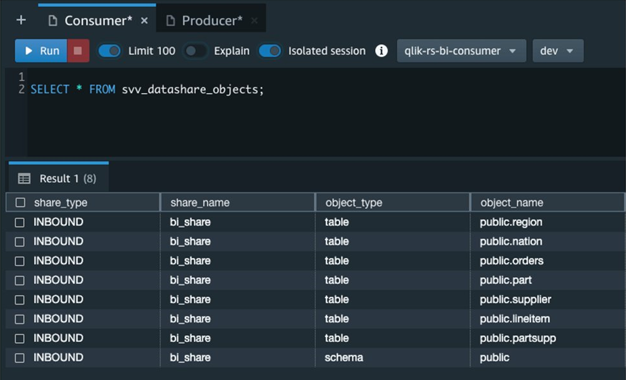
Task: Click the table icon on the Result 1 tab
Action: click(x=24, y=178)
